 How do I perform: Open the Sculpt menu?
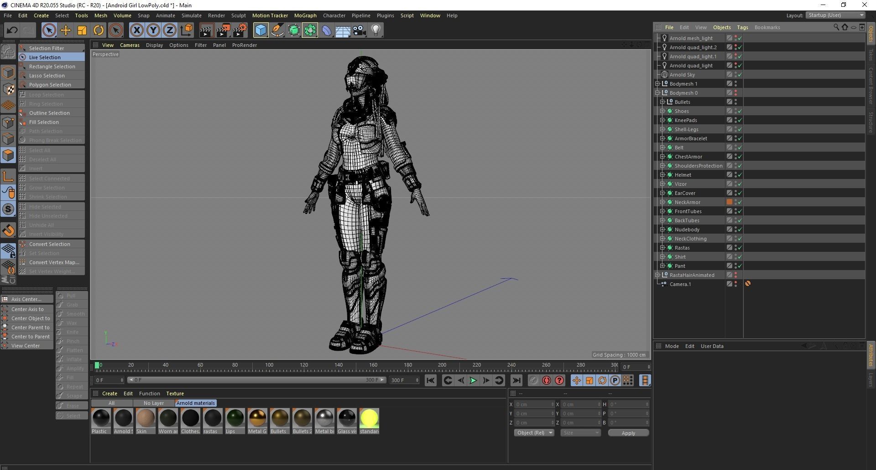[x=238, y=15]
